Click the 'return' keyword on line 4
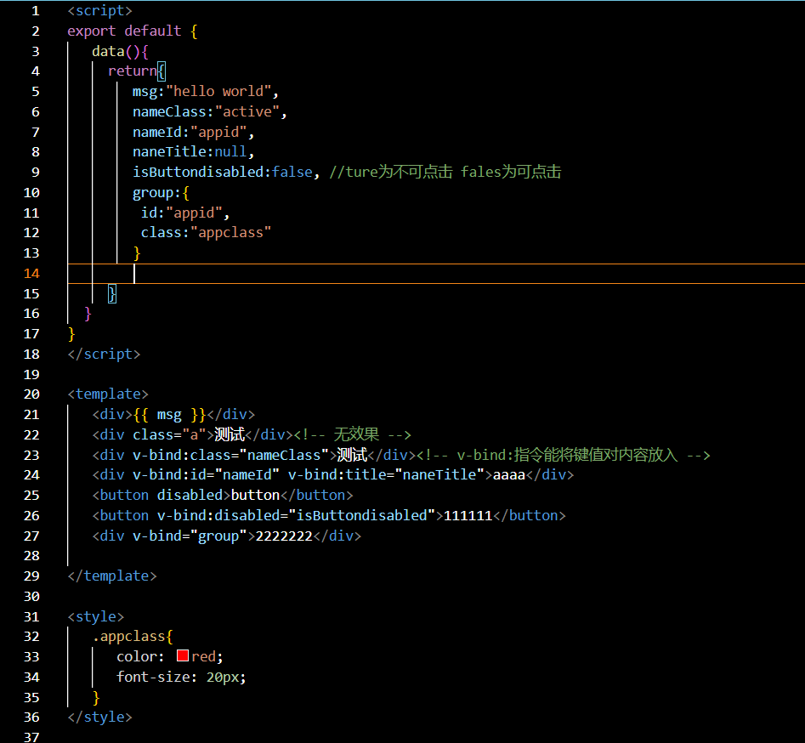The width and height of the screenshot is (805, 743). (133, 71)
